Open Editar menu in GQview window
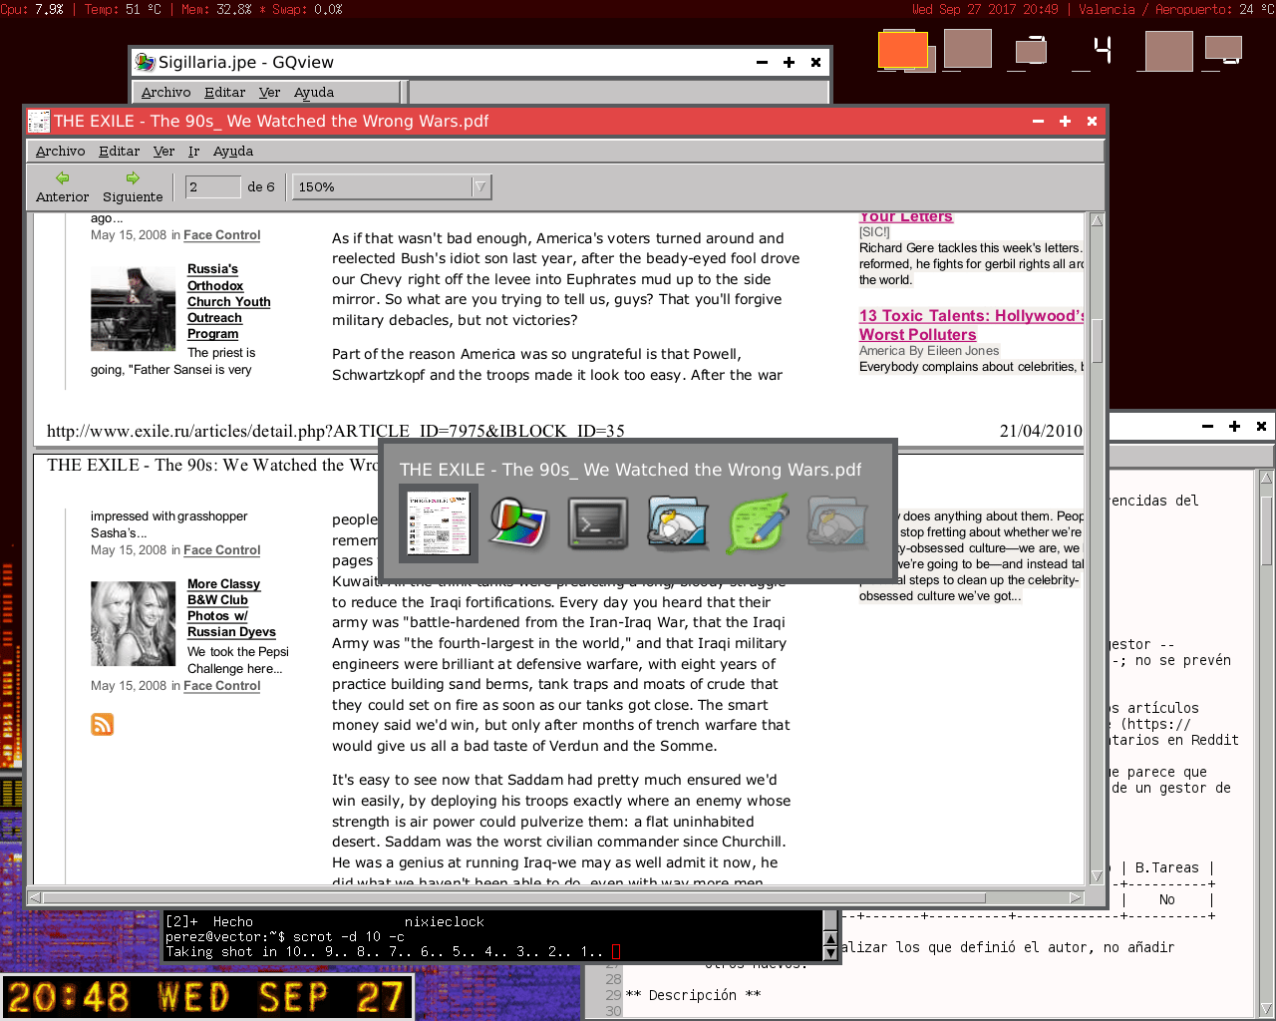The height and width of the screenshot is (1021, 1276). click(224, 93)
